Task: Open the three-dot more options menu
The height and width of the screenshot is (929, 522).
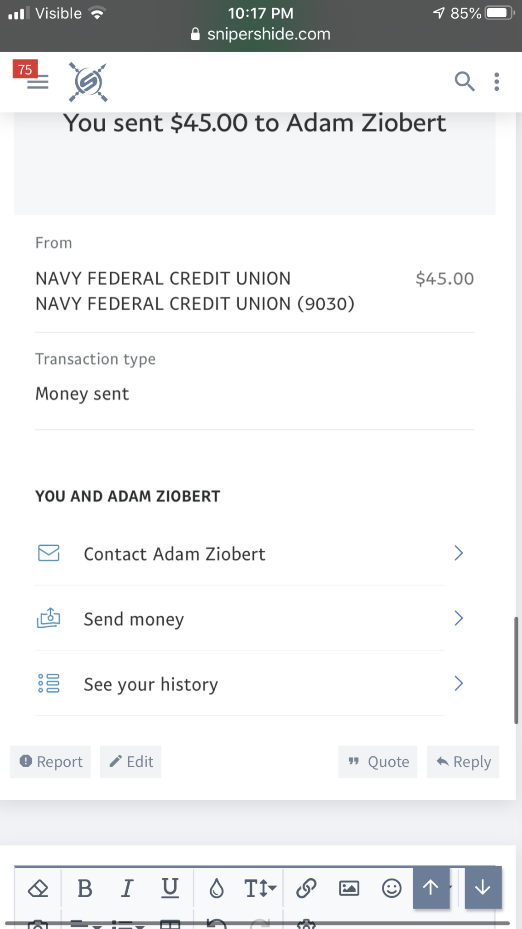Action: click(x=497, y=82)
